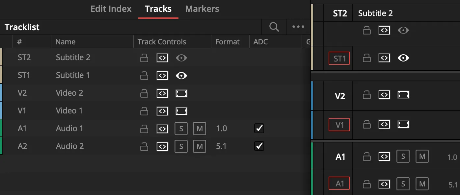The width and height of the screenshot is (460, 195).
Task: Uncheck the ADC checkbox for Audio 1
Action: (x=259, y=128)
